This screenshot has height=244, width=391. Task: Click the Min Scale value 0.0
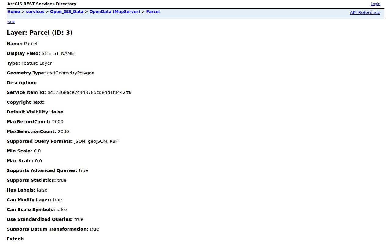(x=37, y=151)
